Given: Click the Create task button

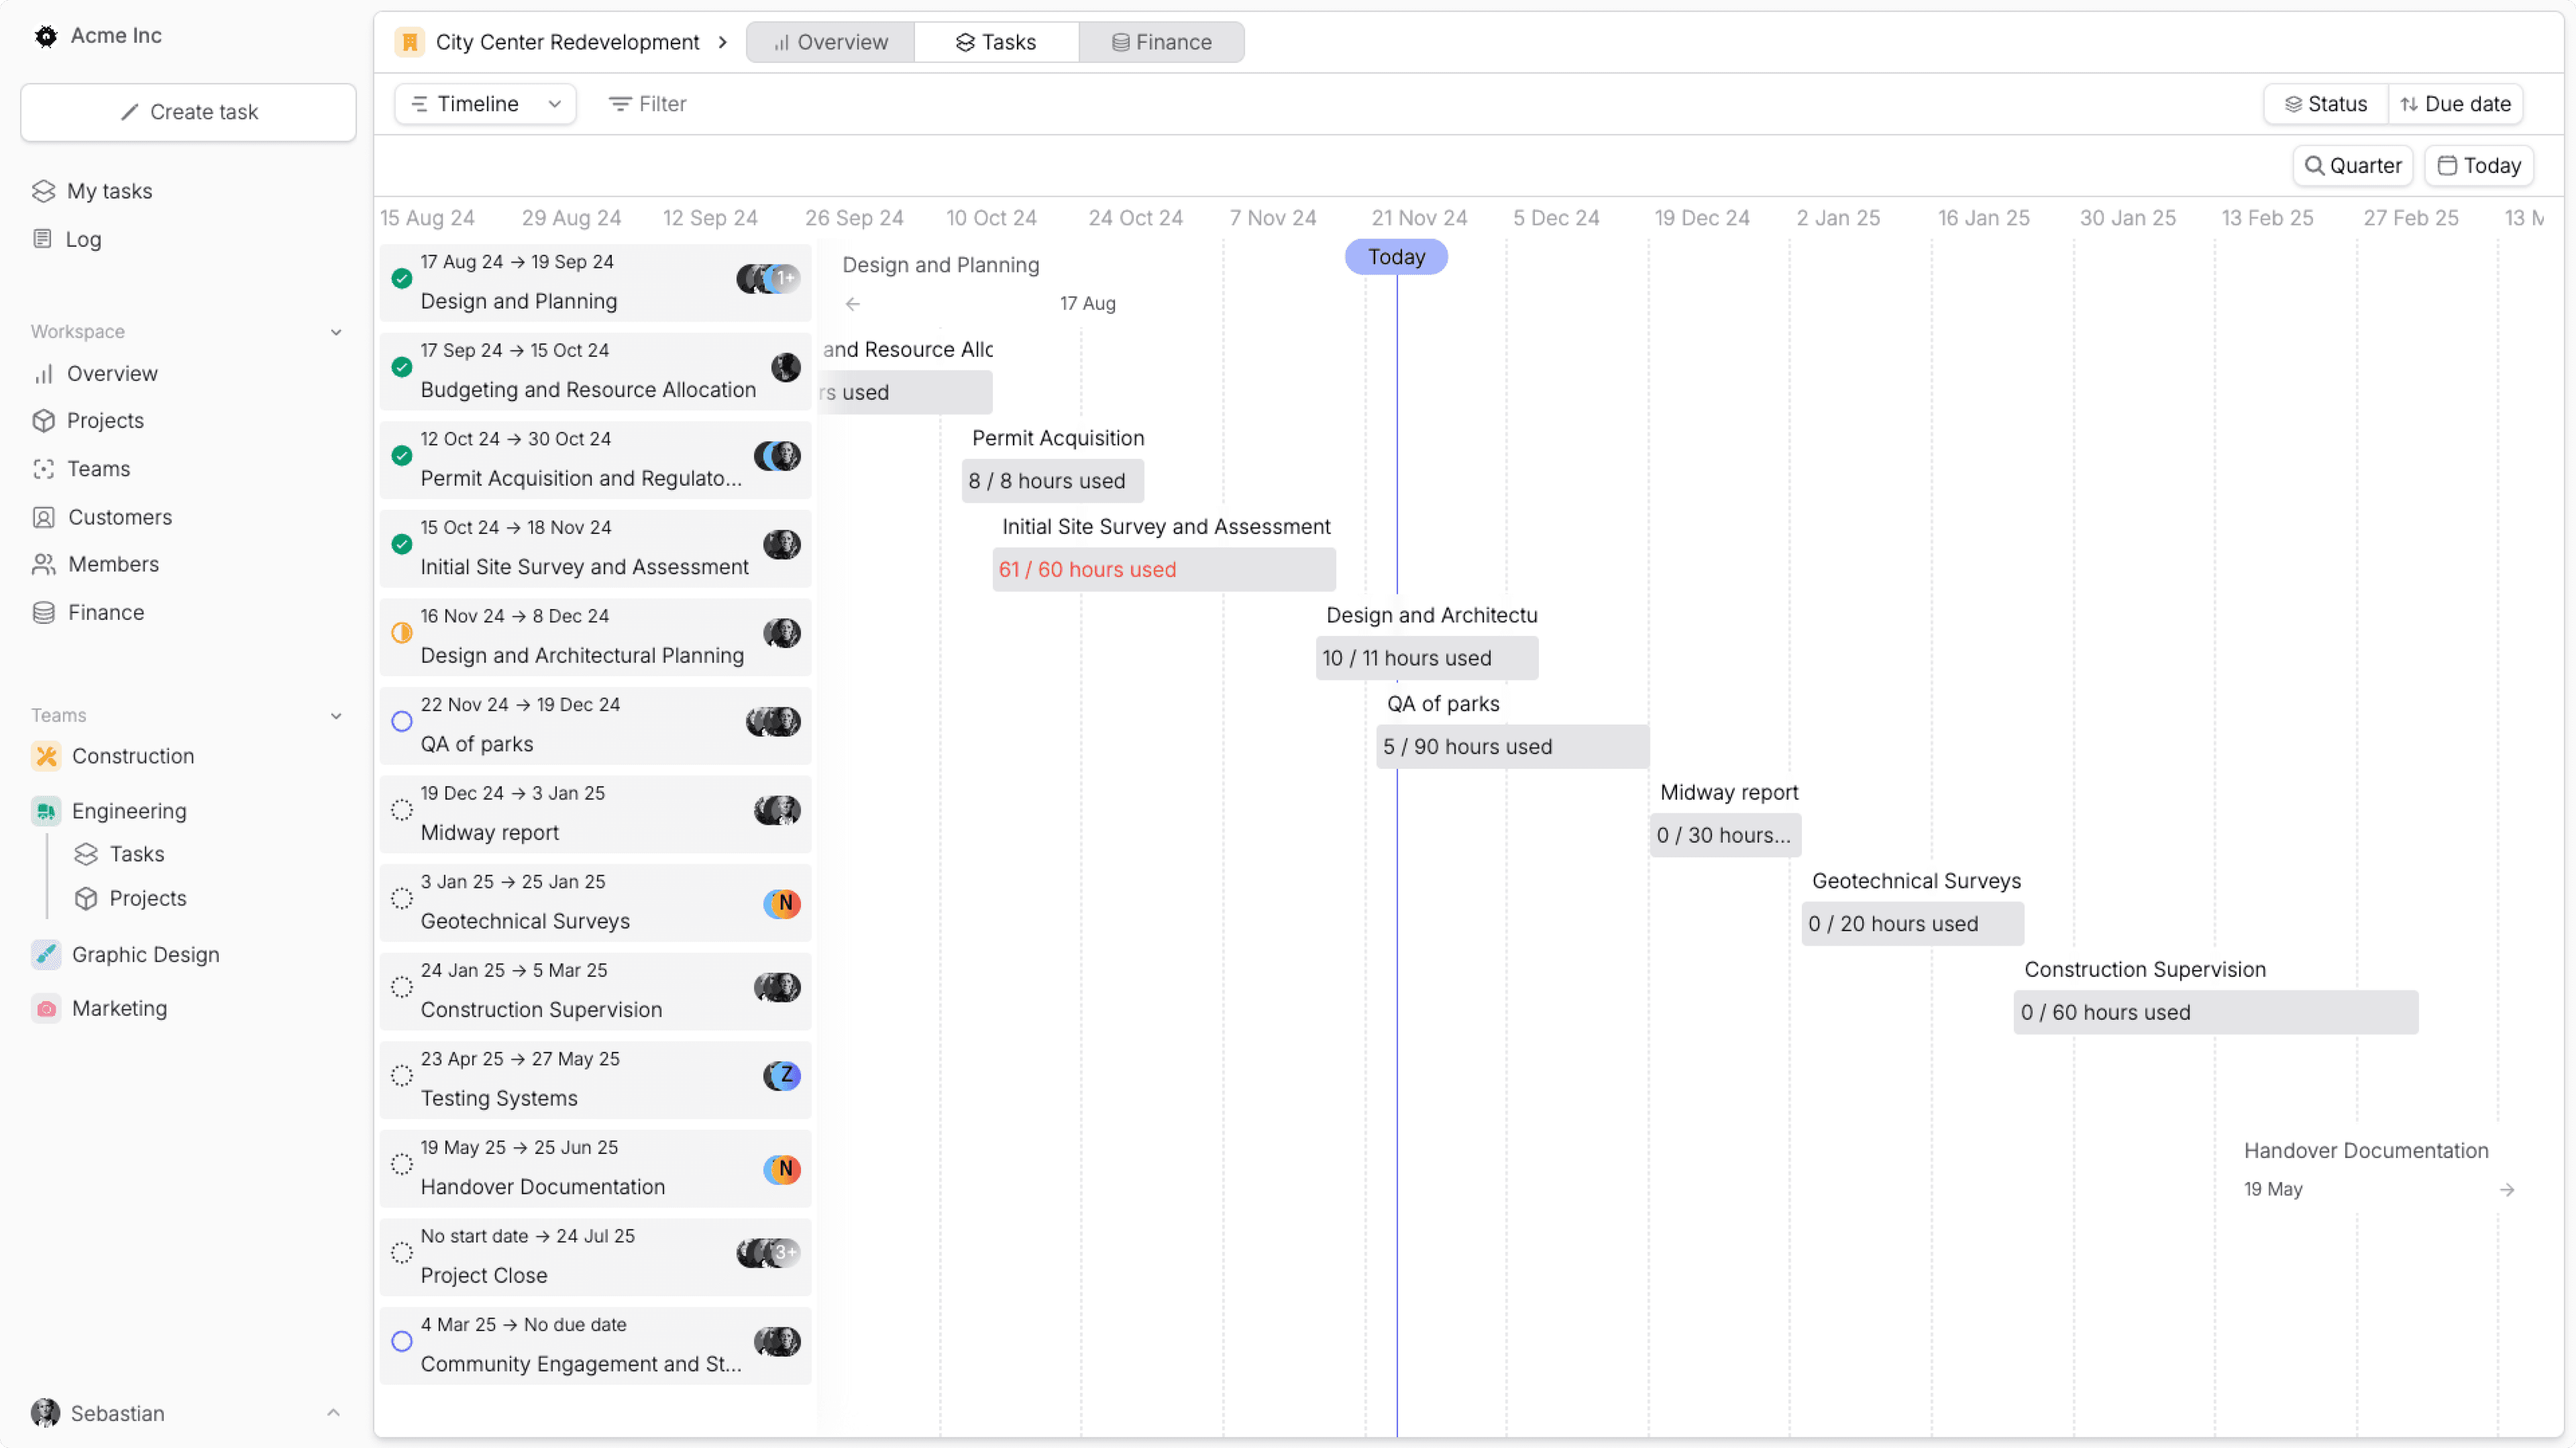Looking at the screenshot, I should (188, 112).
